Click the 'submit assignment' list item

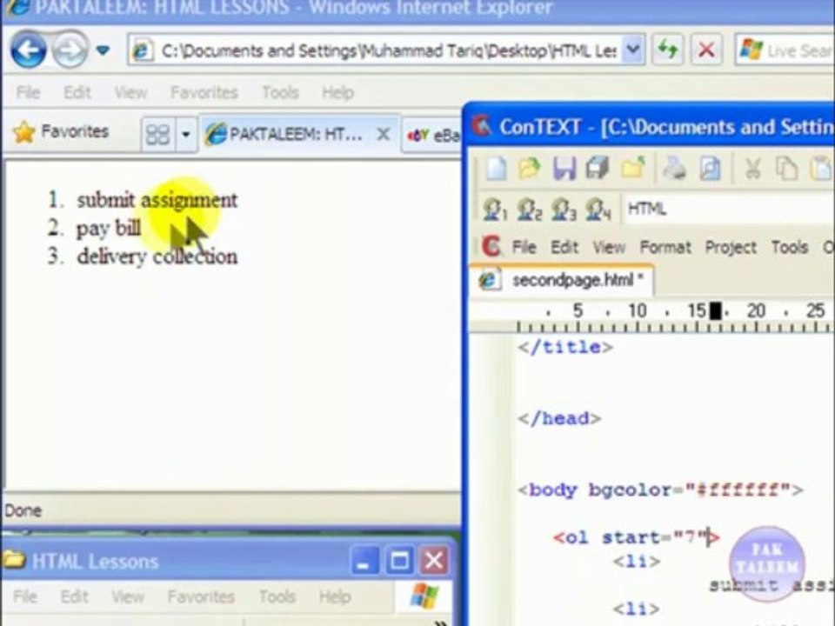157,200
